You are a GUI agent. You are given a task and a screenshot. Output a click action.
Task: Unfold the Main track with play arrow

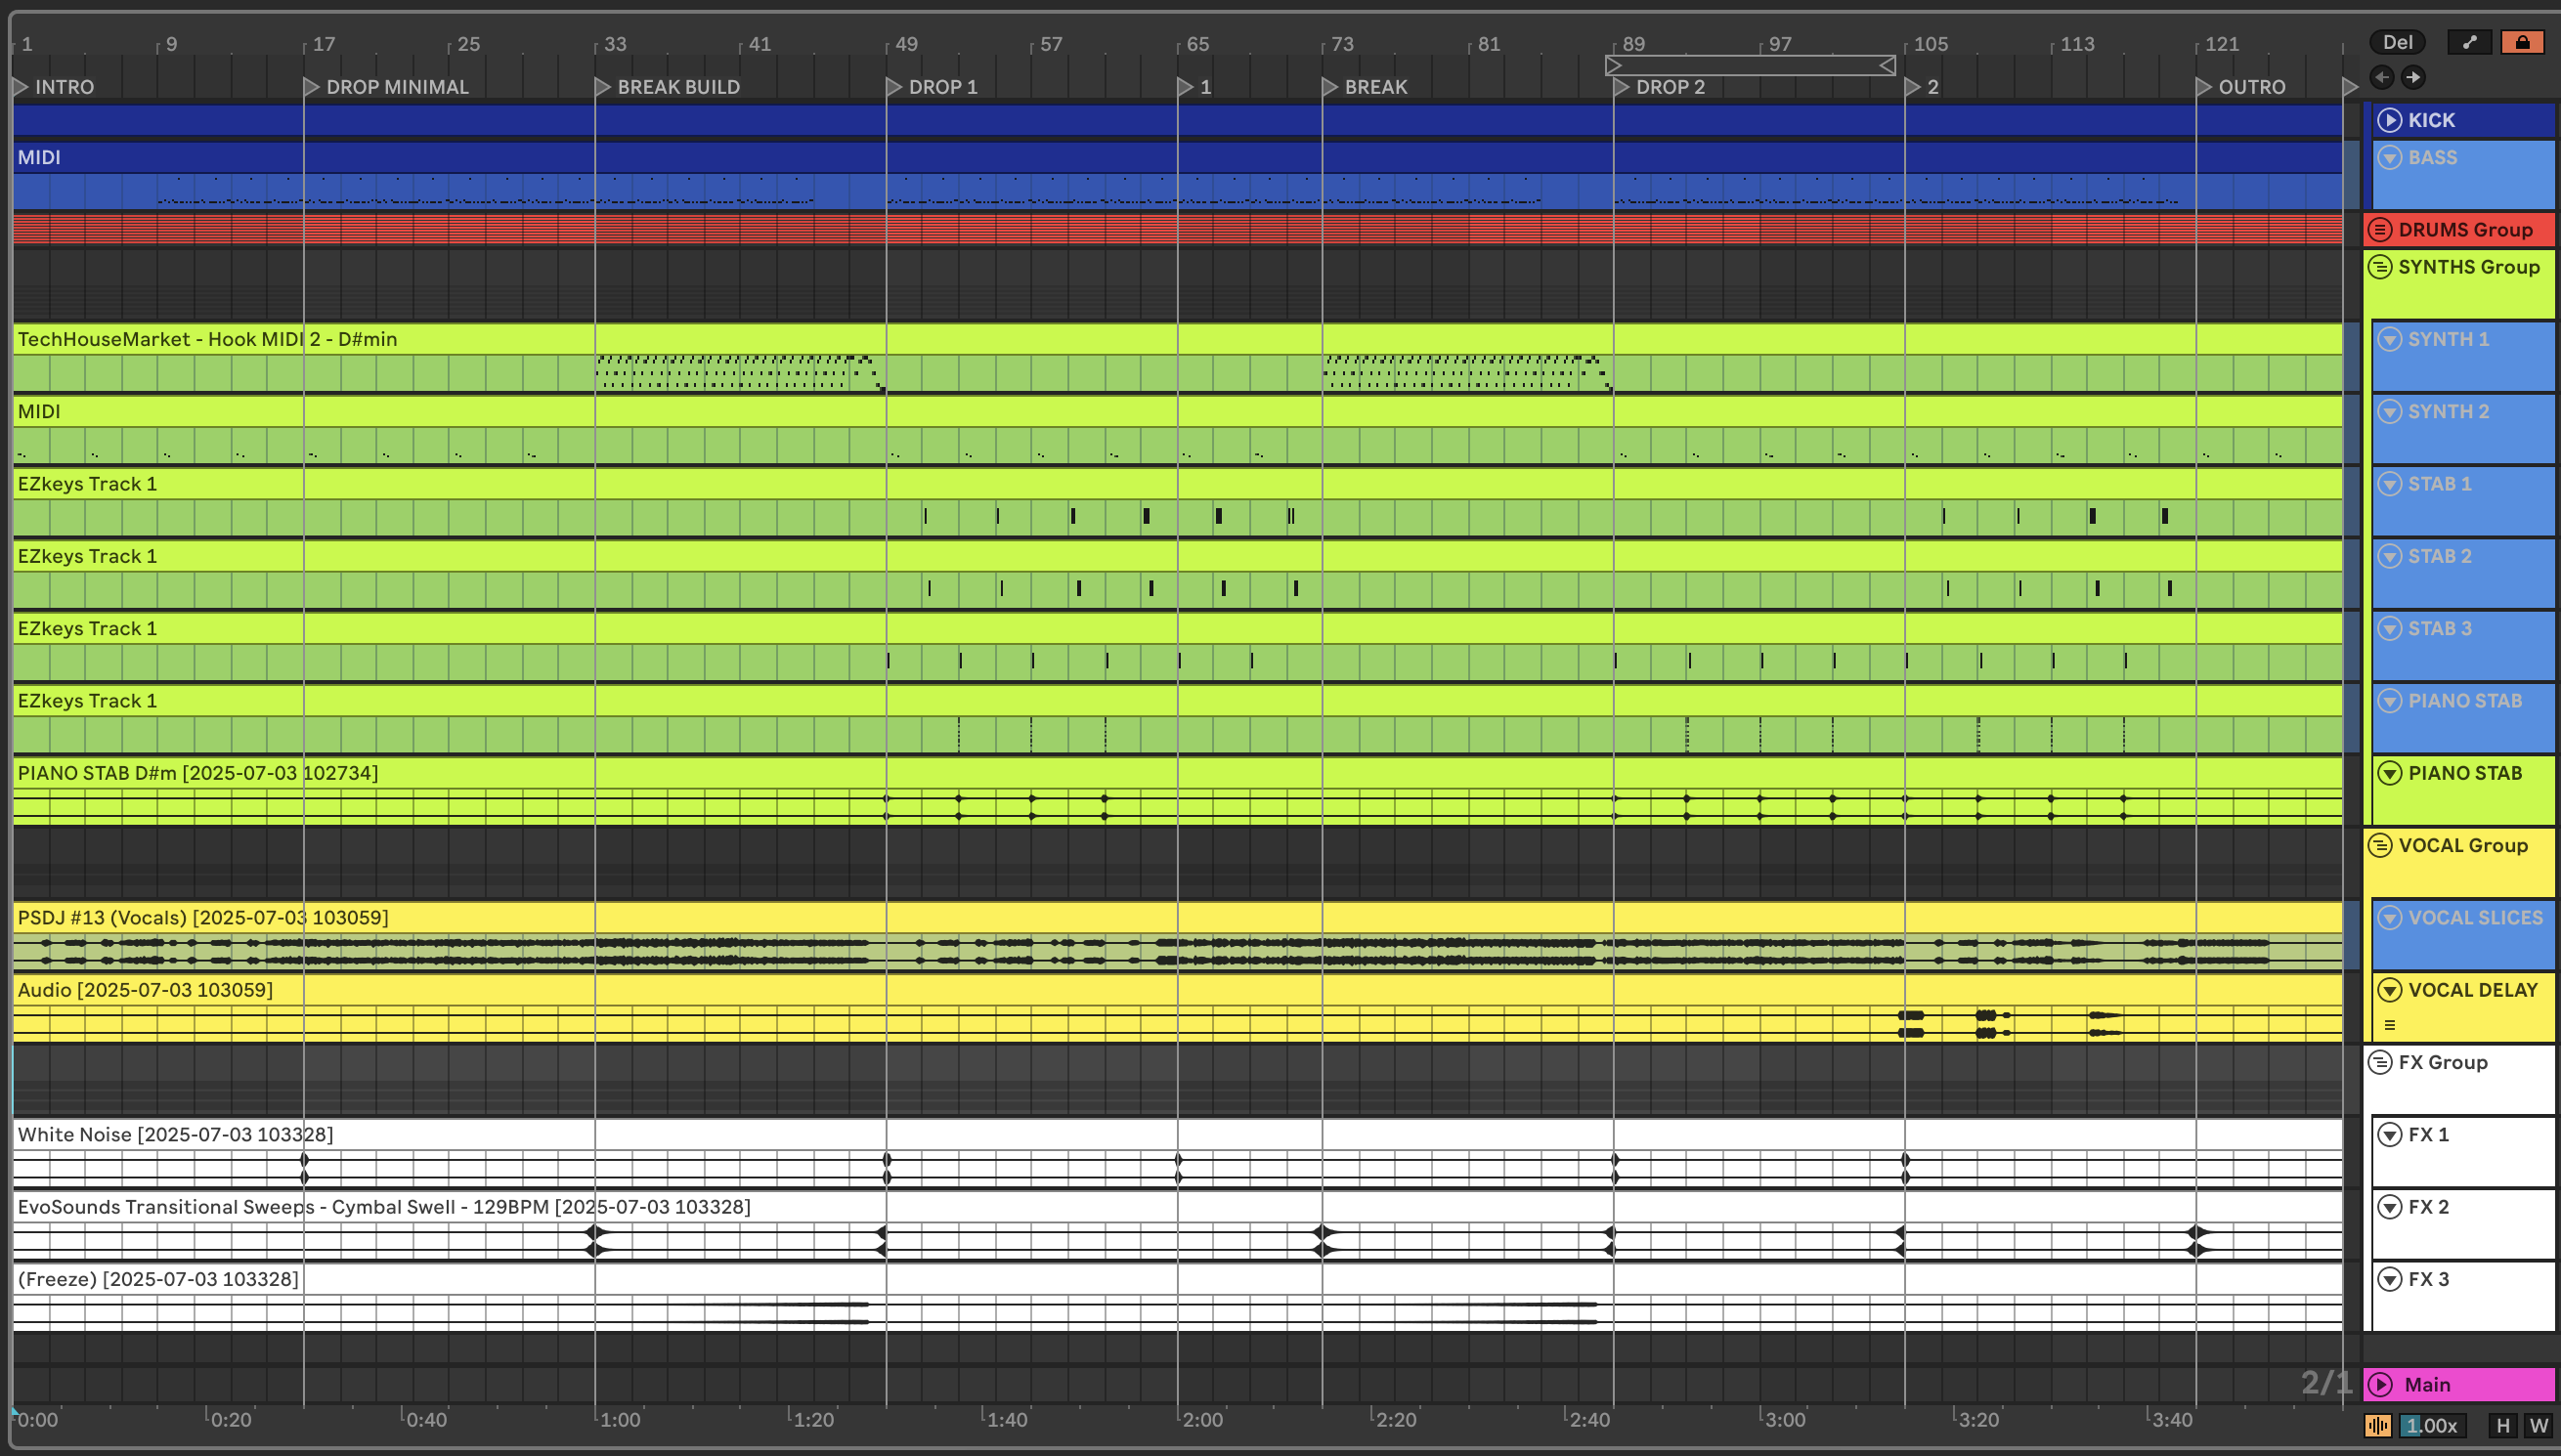click(x=2380, y=1385)
